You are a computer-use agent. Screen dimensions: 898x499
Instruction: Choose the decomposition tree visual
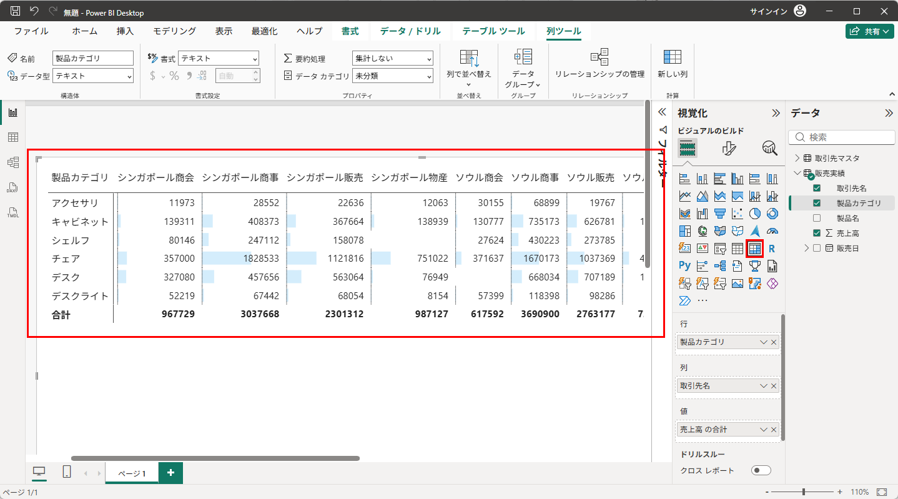pos(720,266)
